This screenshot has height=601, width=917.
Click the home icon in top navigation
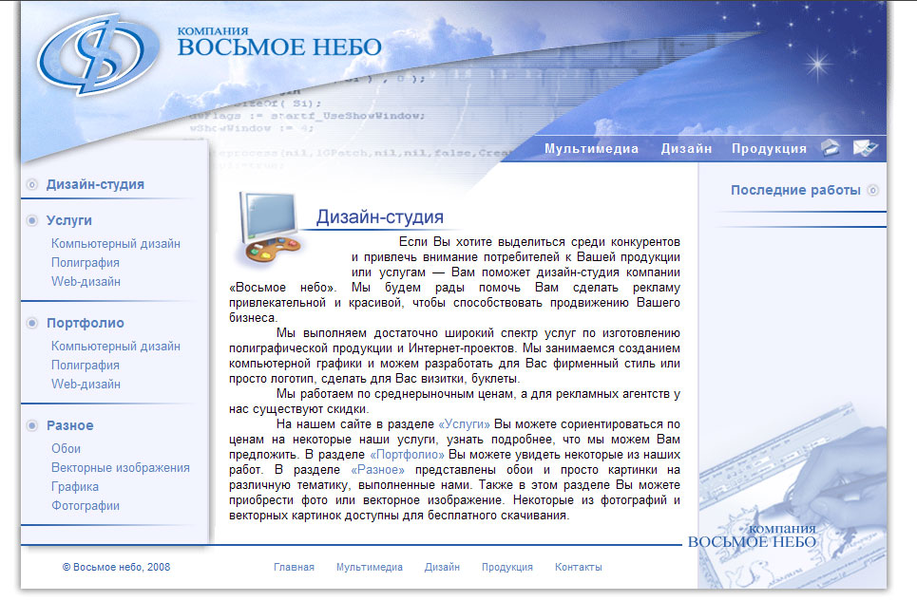[x=831, y=147]
